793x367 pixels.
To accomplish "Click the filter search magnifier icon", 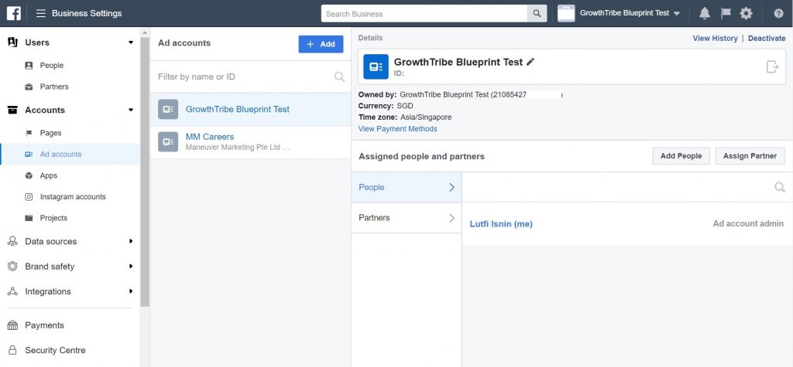I will [339, 76].
